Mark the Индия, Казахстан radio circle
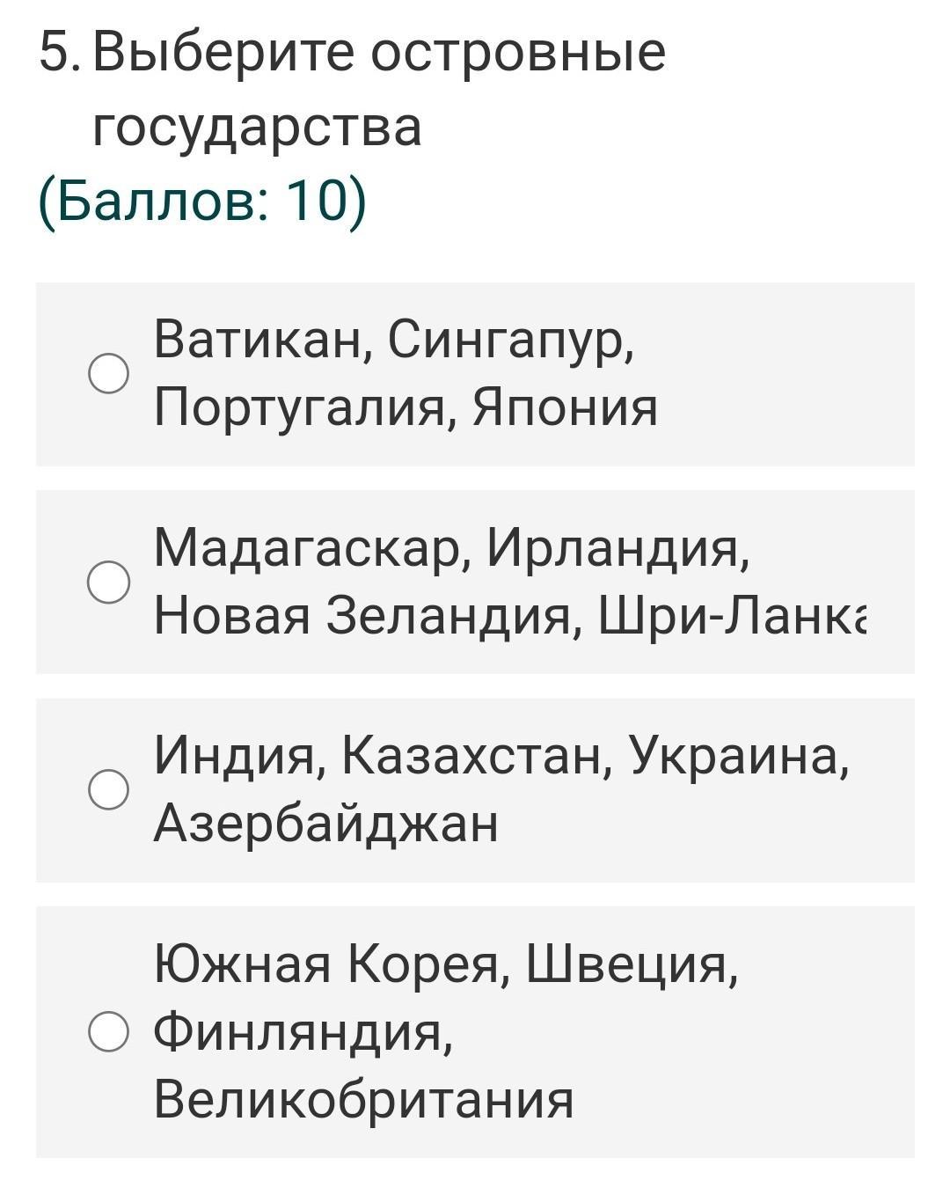The width and height of the screenshot is (950, 1180). tap(108, 789)
